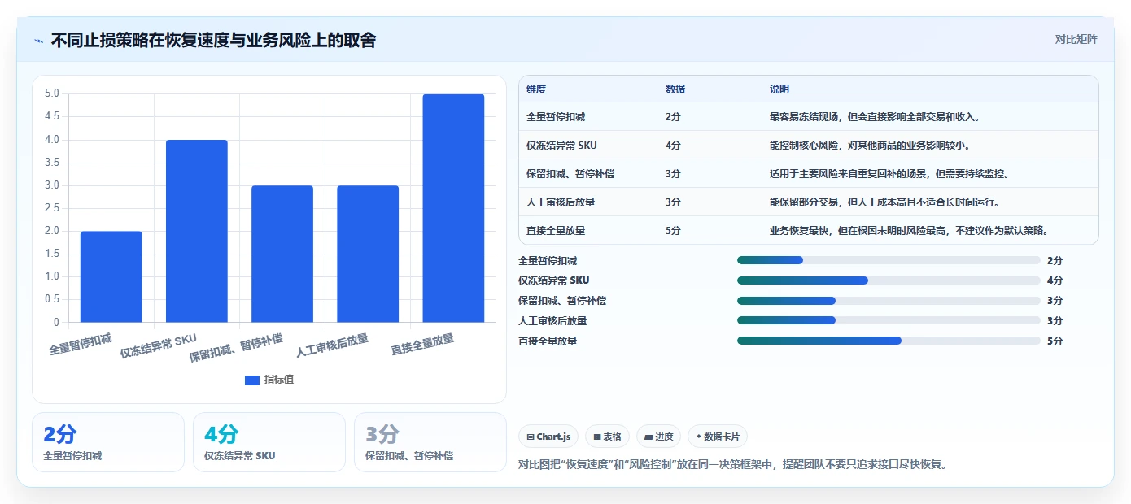Viewport: 1131px width, 504px height.
Task: Click the lightning icon beside the card title
Action: point(38,40)
